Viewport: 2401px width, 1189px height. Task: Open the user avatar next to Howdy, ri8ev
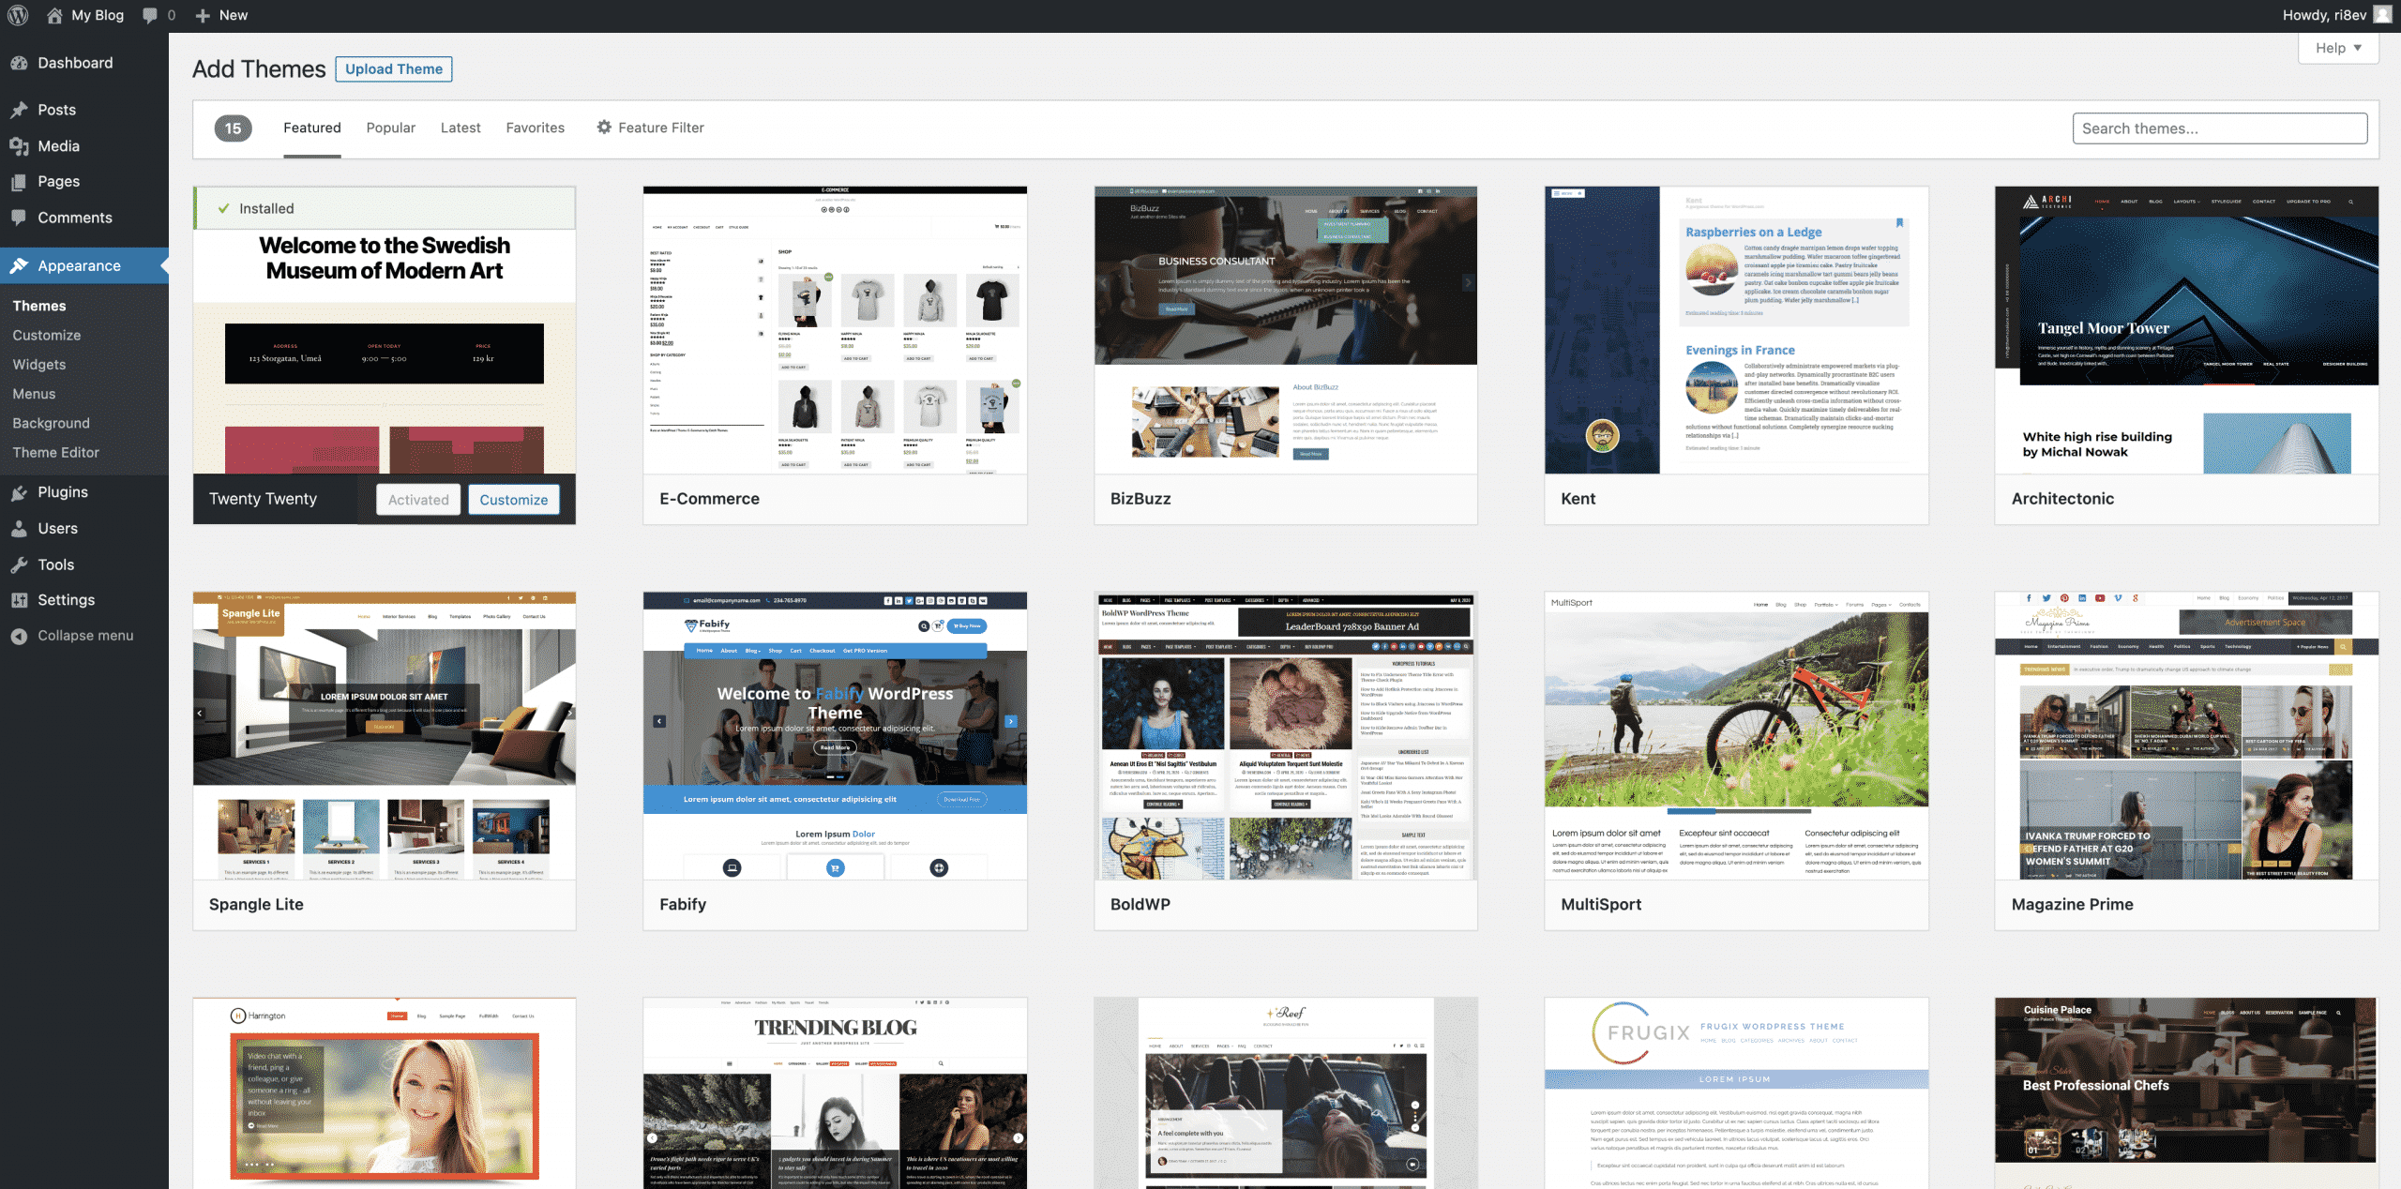[x=2383, y=15]
